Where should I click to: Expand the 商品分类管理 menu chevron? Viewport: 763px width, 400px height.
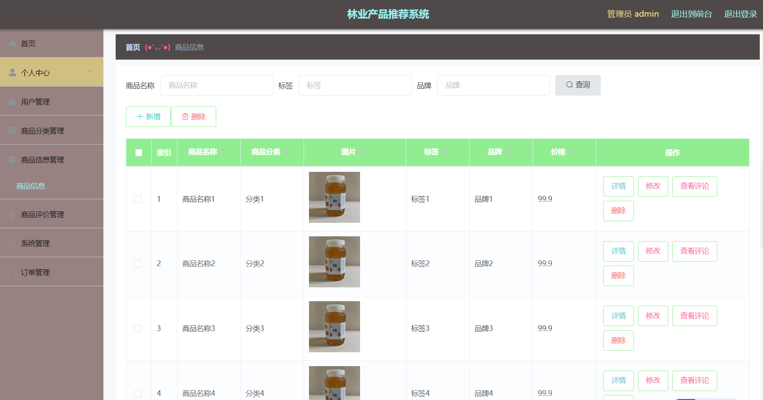click(90, 130)
